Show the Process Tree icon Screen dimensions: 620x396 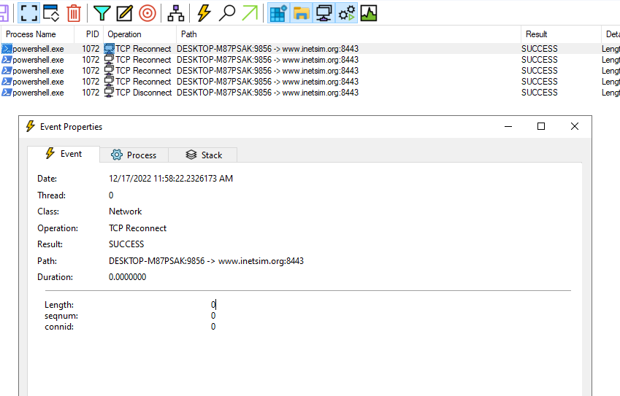(x=176, y=12)
